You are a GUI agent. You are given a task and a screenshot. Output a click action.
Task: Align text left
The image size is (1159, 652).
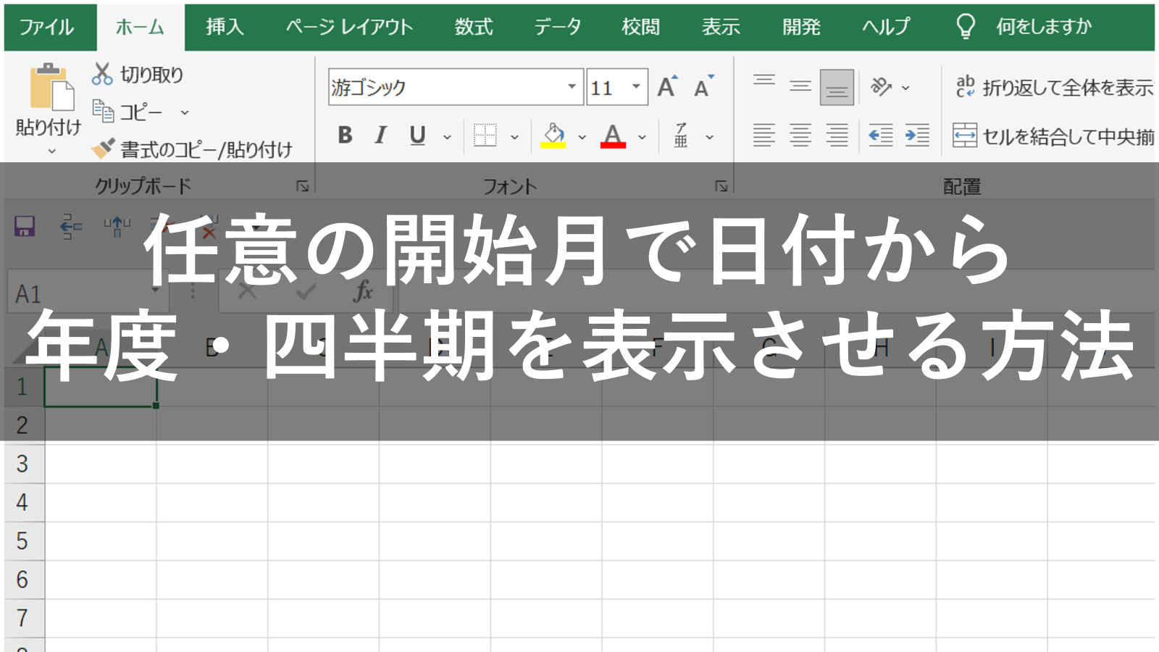pyautogui.click(x=764, y=135)
